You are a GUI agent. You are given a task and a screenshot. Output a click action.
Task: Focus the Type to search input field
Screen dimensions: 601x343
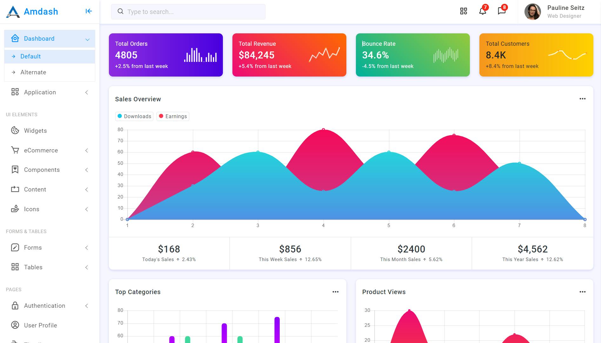pos(188,12)
